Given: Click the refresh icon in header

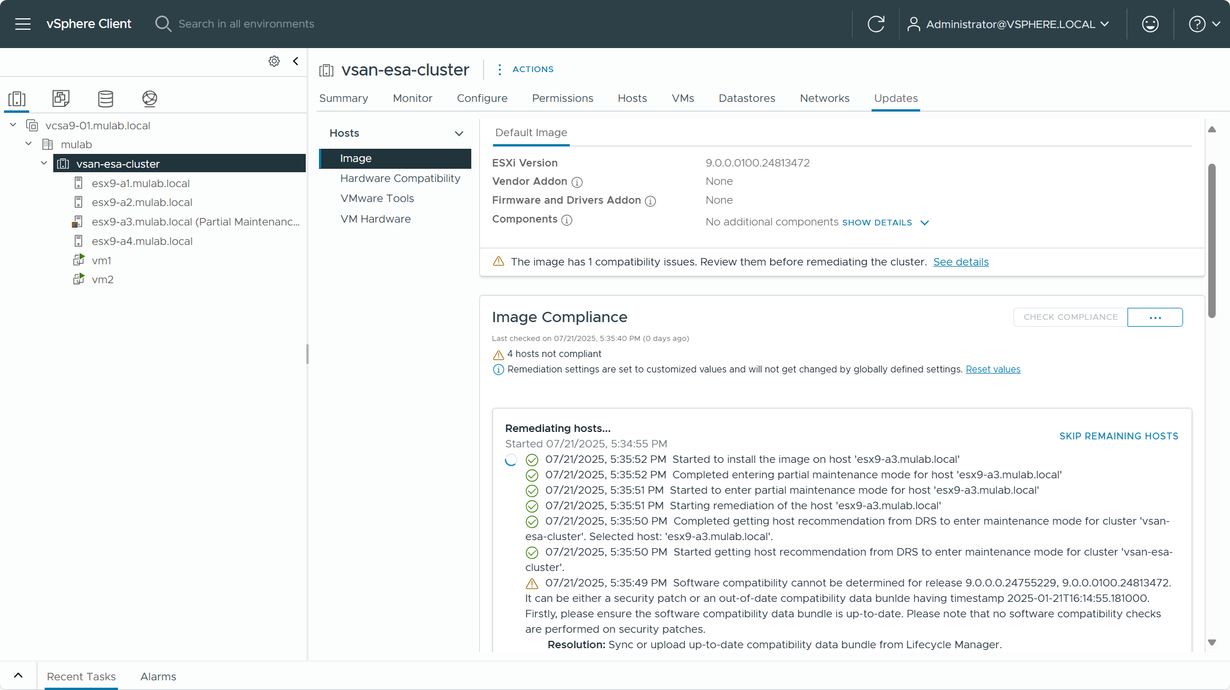Looking at the screenshot, I should click(876, 24).
